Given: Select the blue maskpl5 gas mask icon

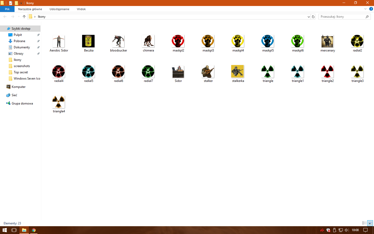Looking at the screenshot, I should (x=268, y=41).
